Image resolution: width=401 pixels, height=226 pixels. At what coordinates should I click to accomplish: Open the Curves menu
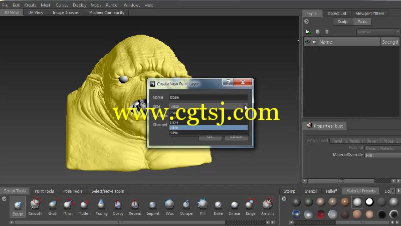(62, 5)
